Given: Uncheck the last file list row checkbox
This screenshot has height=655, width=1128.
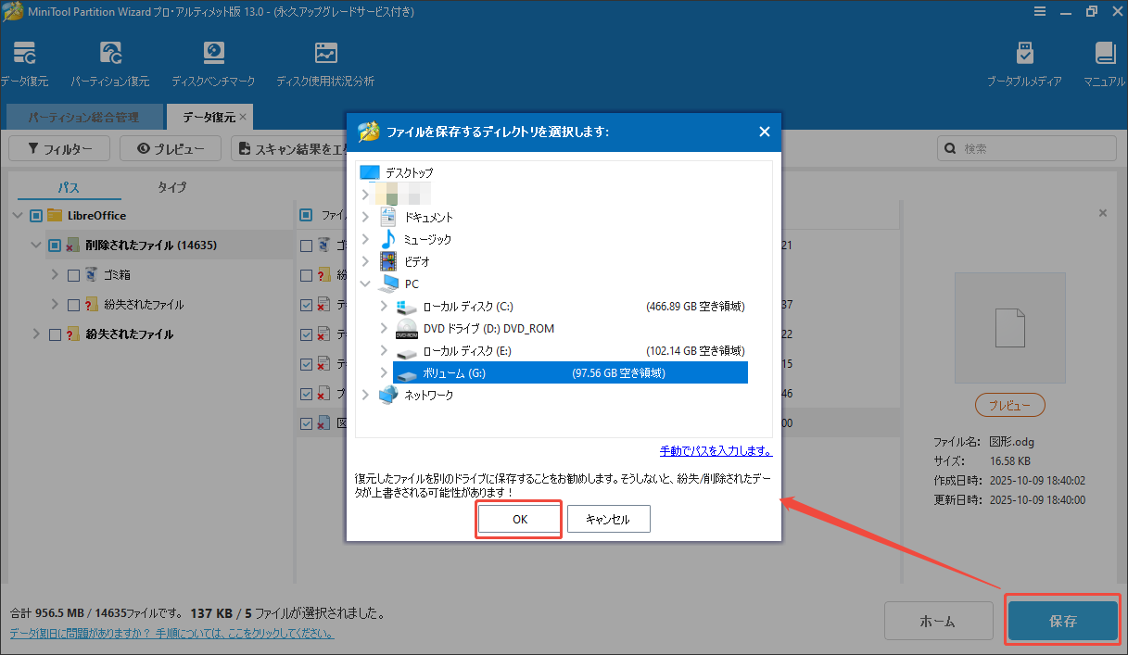Looking at the screenshot, I should pos(306,423).
